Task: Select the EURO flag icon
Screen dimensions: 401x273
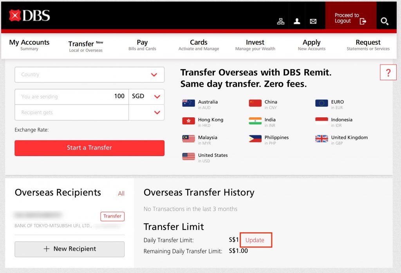Action: click(x=322, y=103)
